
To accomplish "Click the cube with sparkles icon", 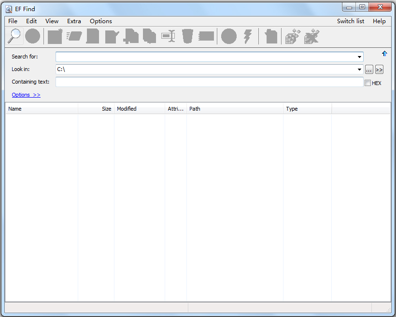I will [x=293, y=36].
